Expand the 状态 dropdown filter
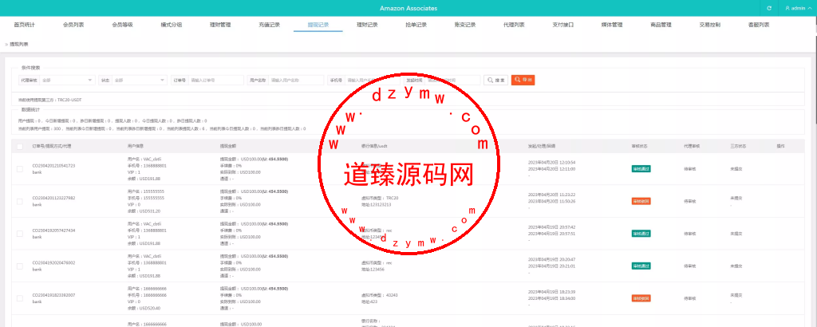This screenshot has width=817, height=327. 140,81
